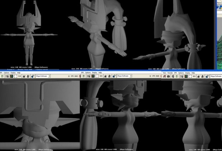Open Display menu in middle Render View
The height and width of the screenshot is (151, 222).
[x=95, y=73]
